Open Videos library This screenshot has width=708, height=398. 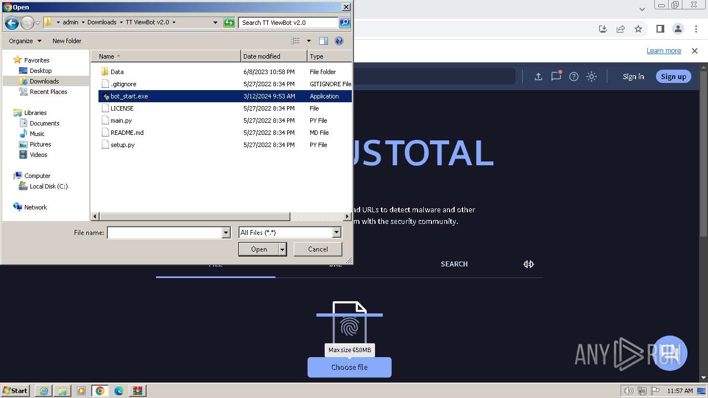[x=38, y=155]
